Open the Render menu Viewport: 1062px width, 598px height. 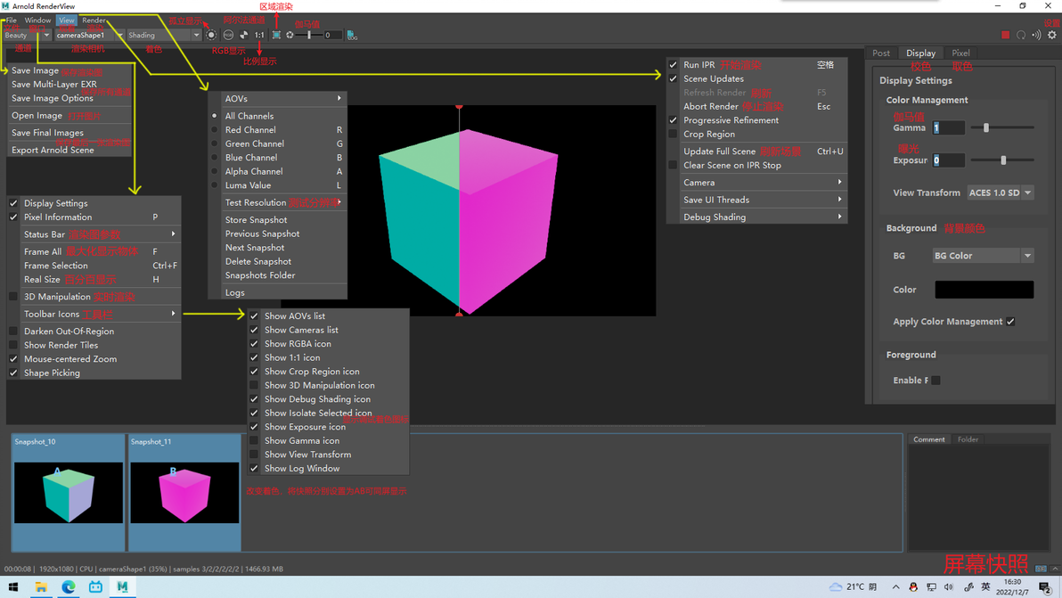94,20
